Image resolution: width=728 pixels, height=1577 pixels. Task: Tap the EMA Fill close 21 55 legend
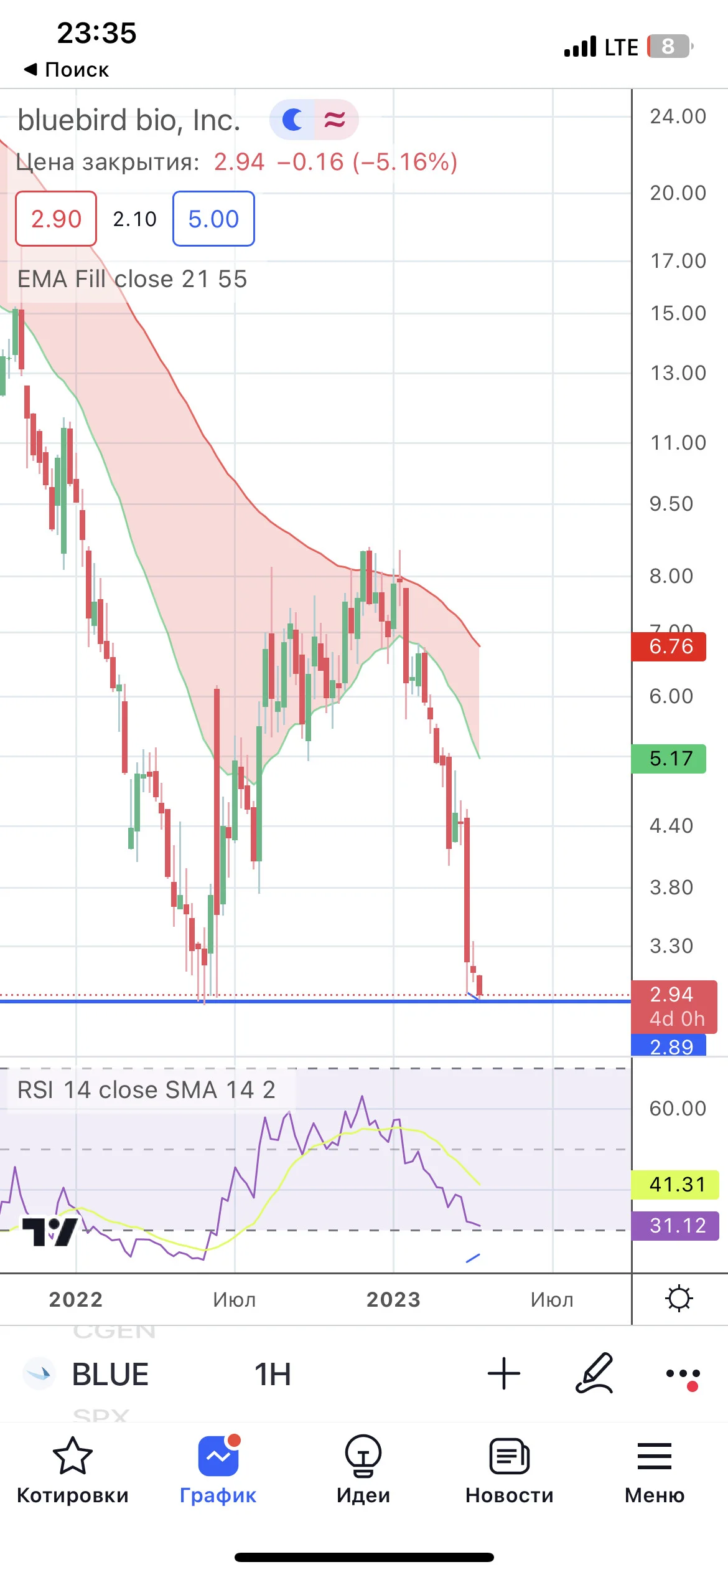point(132,279)
